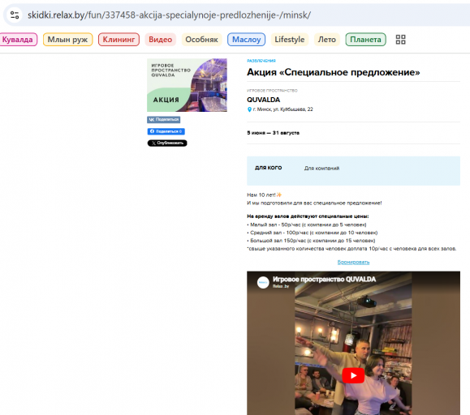
Task: Select the Lifestyle tab group
Action: coord(290,40)
